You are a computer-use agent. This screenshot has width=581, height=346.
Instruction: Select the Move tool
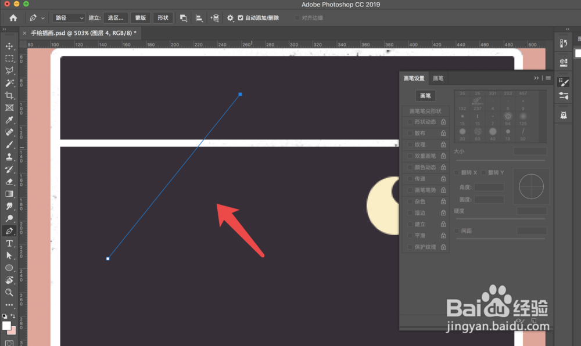tap(9, 46)
